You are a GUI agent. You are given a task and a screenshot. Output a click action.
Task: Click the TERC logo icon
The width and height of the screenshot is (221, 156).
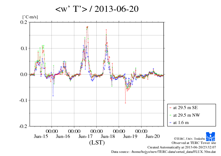pyautogui.click(x=211, y=137)
